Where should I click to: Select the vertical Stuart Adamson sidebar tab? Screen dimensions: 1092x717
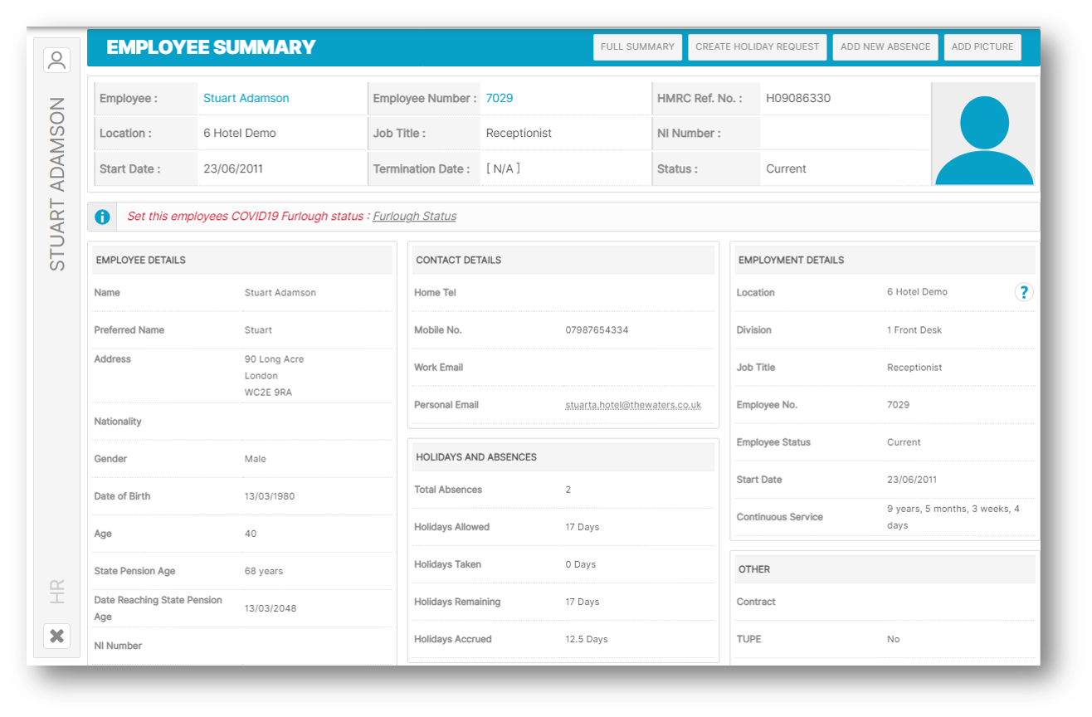[x=56, y=184]
